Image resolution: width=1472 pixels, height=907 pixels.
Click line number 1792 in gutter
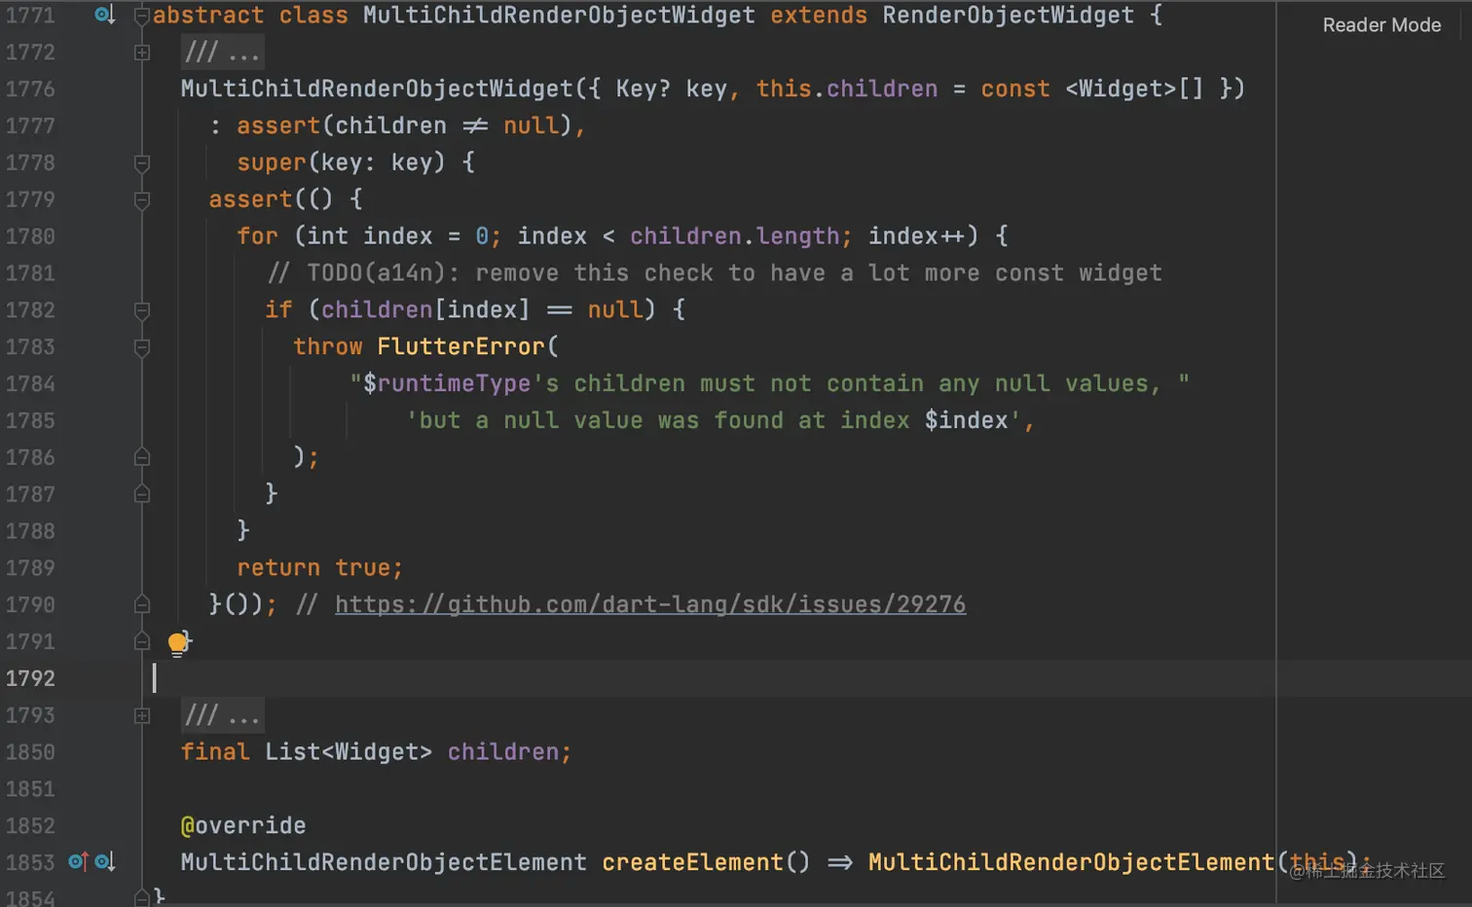pos(30,678)
